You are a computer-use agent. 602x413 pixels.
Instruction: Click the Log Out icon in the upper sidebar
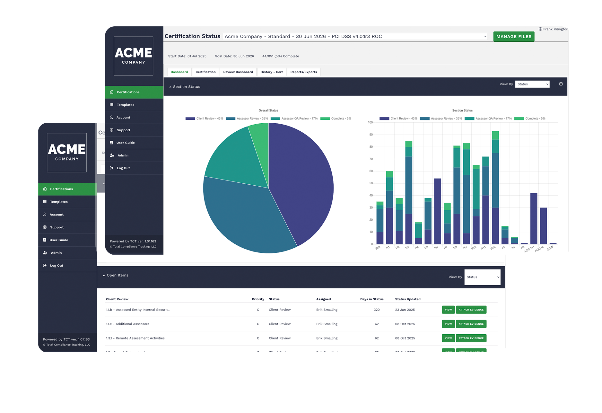pos(111,168)
